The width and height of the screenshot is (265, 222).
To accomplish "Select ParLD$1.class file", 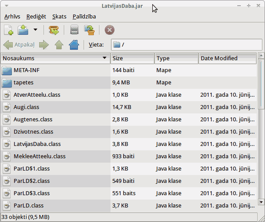I will click(x=129, y=169).
